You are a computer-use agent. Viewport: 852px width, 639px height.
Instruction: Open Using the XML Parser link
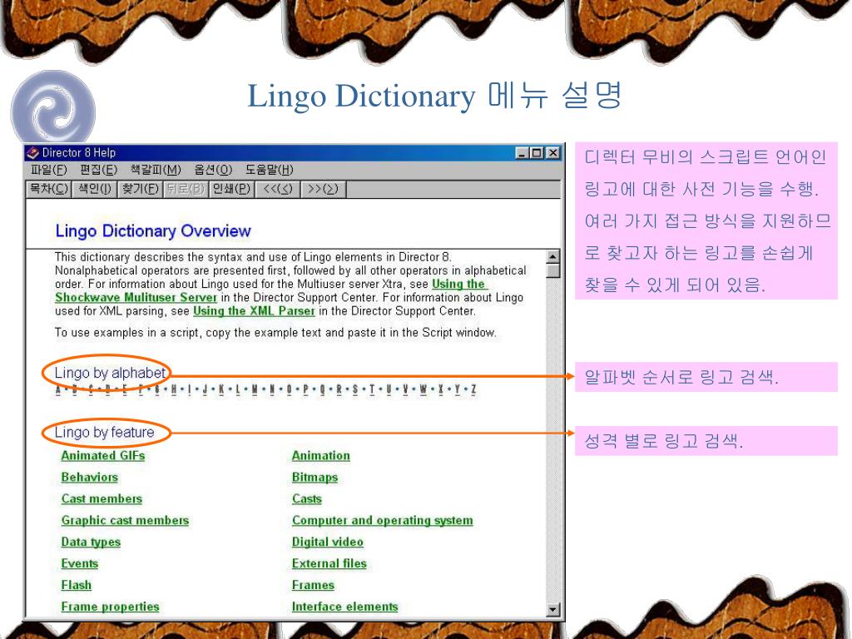(254, 311)
